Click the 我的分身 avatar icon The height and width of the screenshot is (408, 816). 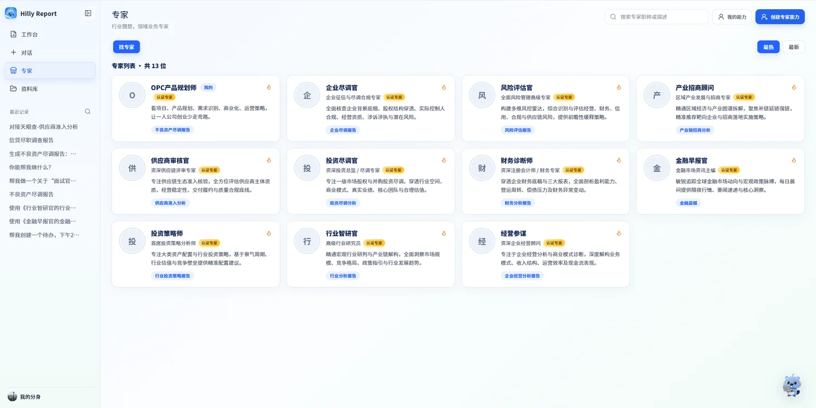(x=13, y=397)
